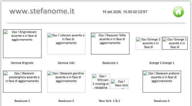Click the www.stefanome.it site logo
Screen dimensions: 192x106
click(42, 11)
